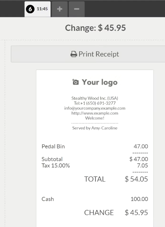This screenshot has width=165, height=227.
Task: Click the printer icon on Print Receipt
Action: click(x=74, y=54)
